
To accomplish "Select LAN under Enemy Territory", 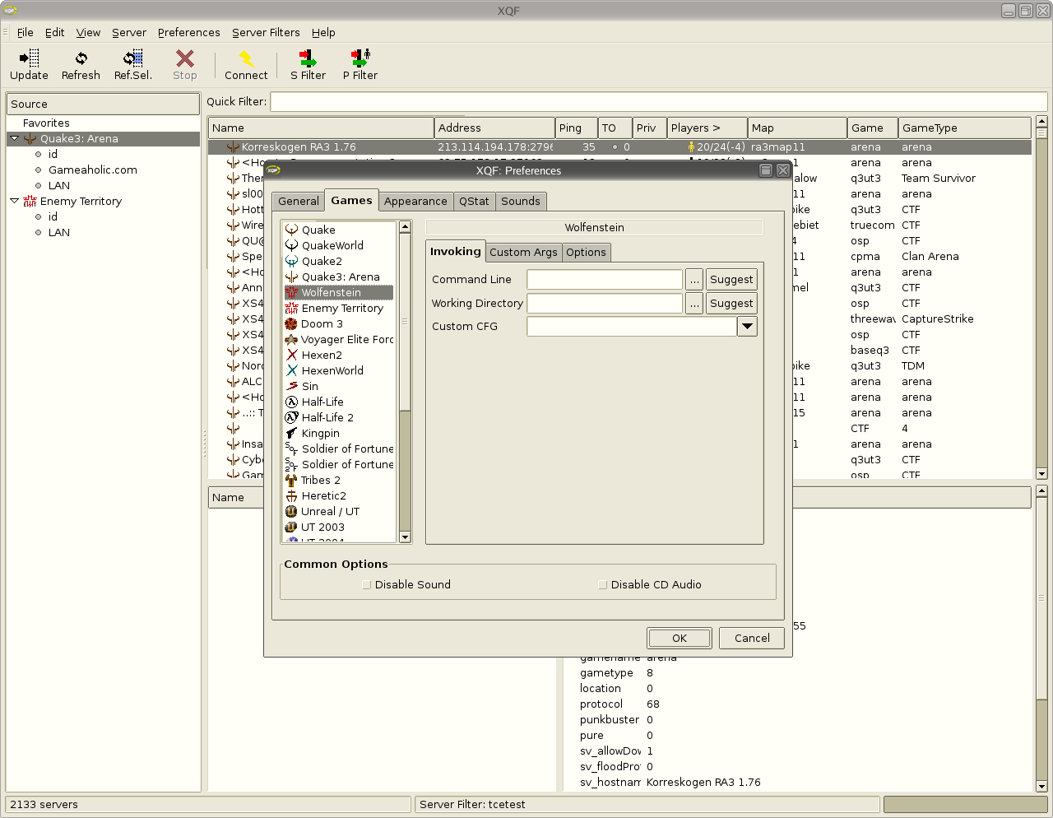I will pyautogui.click(x=59, y=232).
